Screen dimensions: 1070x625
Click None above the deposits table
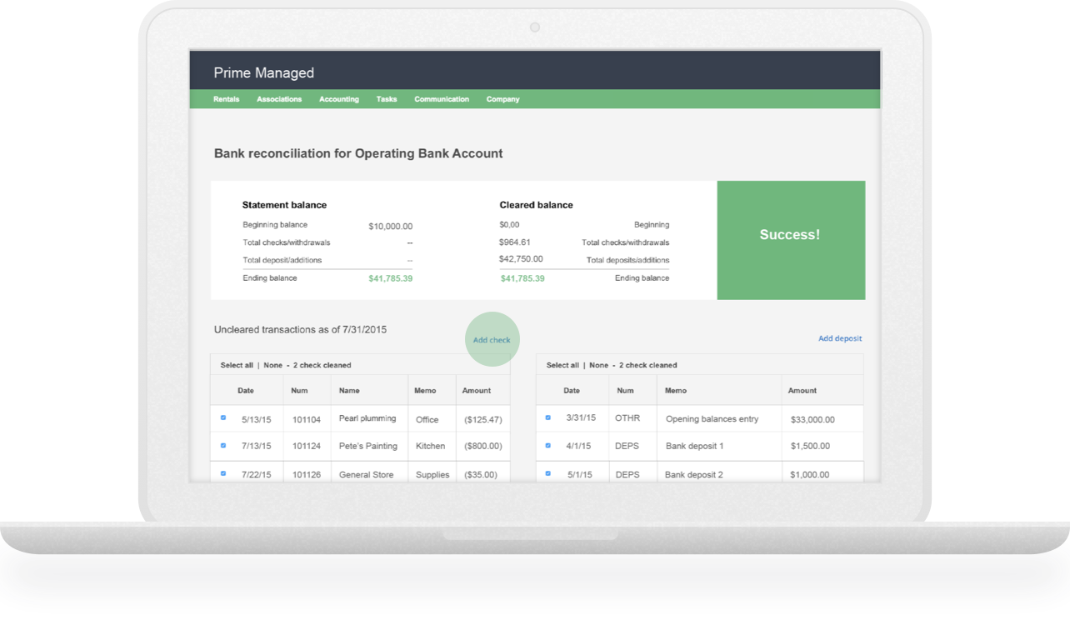(x=598, y=365)
